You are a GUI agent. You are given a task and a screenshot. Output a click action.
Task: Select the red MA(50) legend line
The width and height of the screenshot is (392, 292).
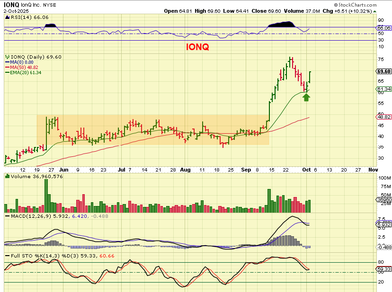point(7,68)
